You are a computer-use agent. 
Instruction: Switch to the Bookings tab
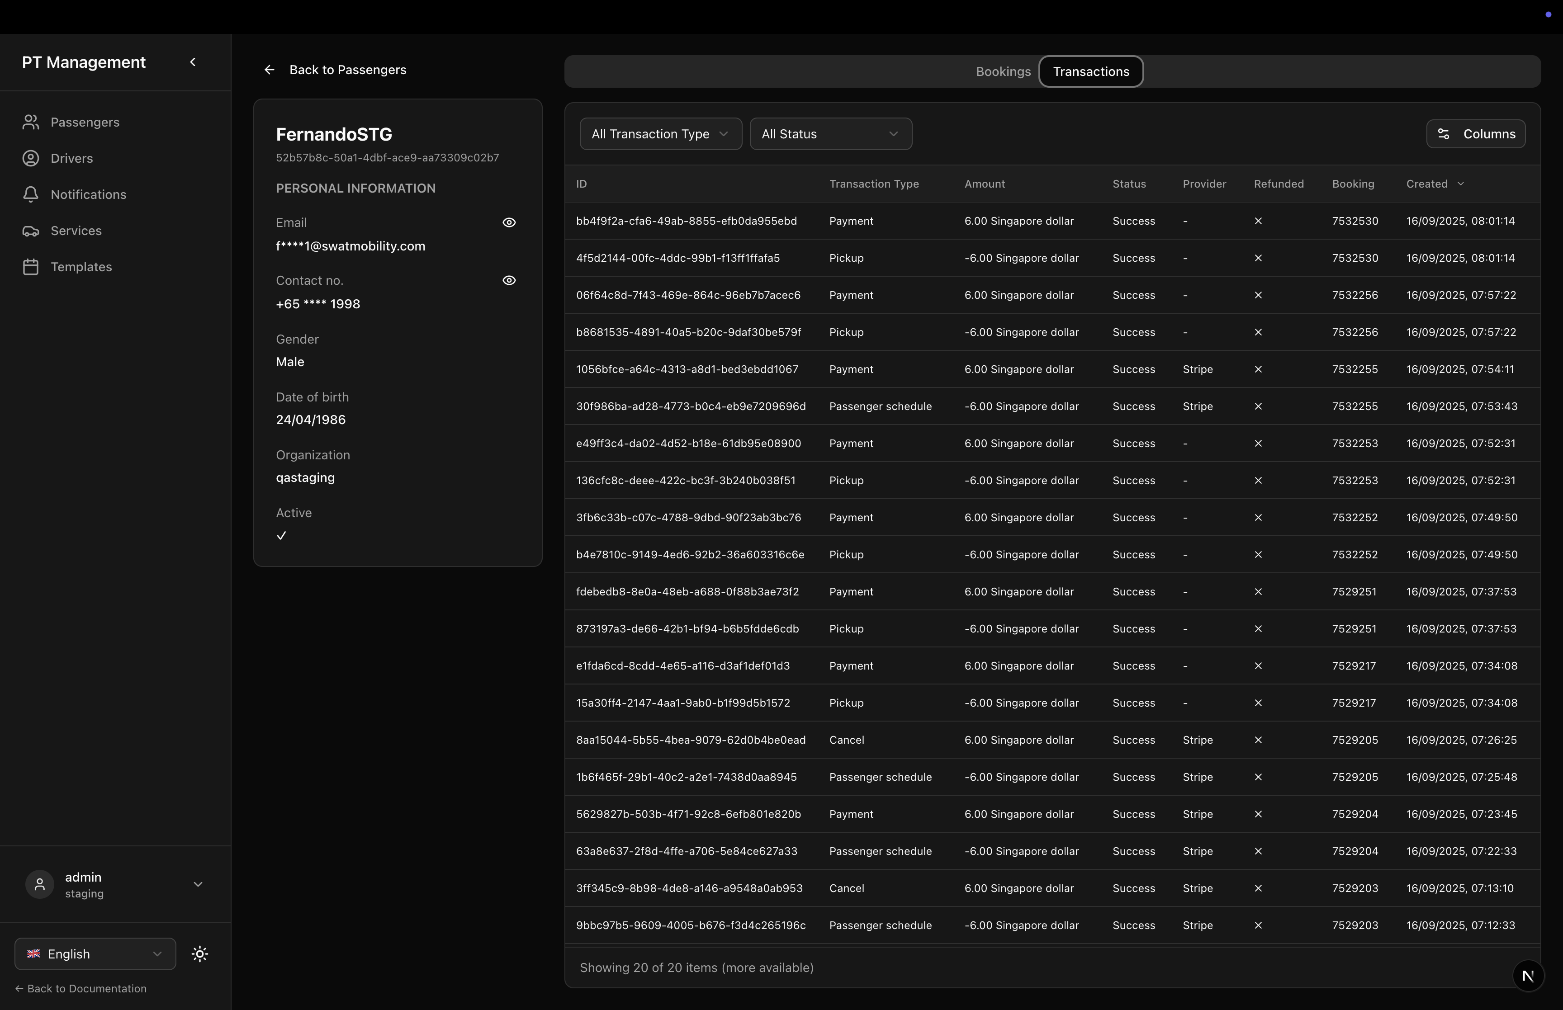coord(1002,72)
